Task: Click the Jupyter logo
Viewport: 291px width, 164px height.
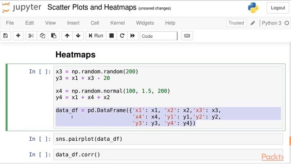Action: pyautogui.click(x=22, y=8)
